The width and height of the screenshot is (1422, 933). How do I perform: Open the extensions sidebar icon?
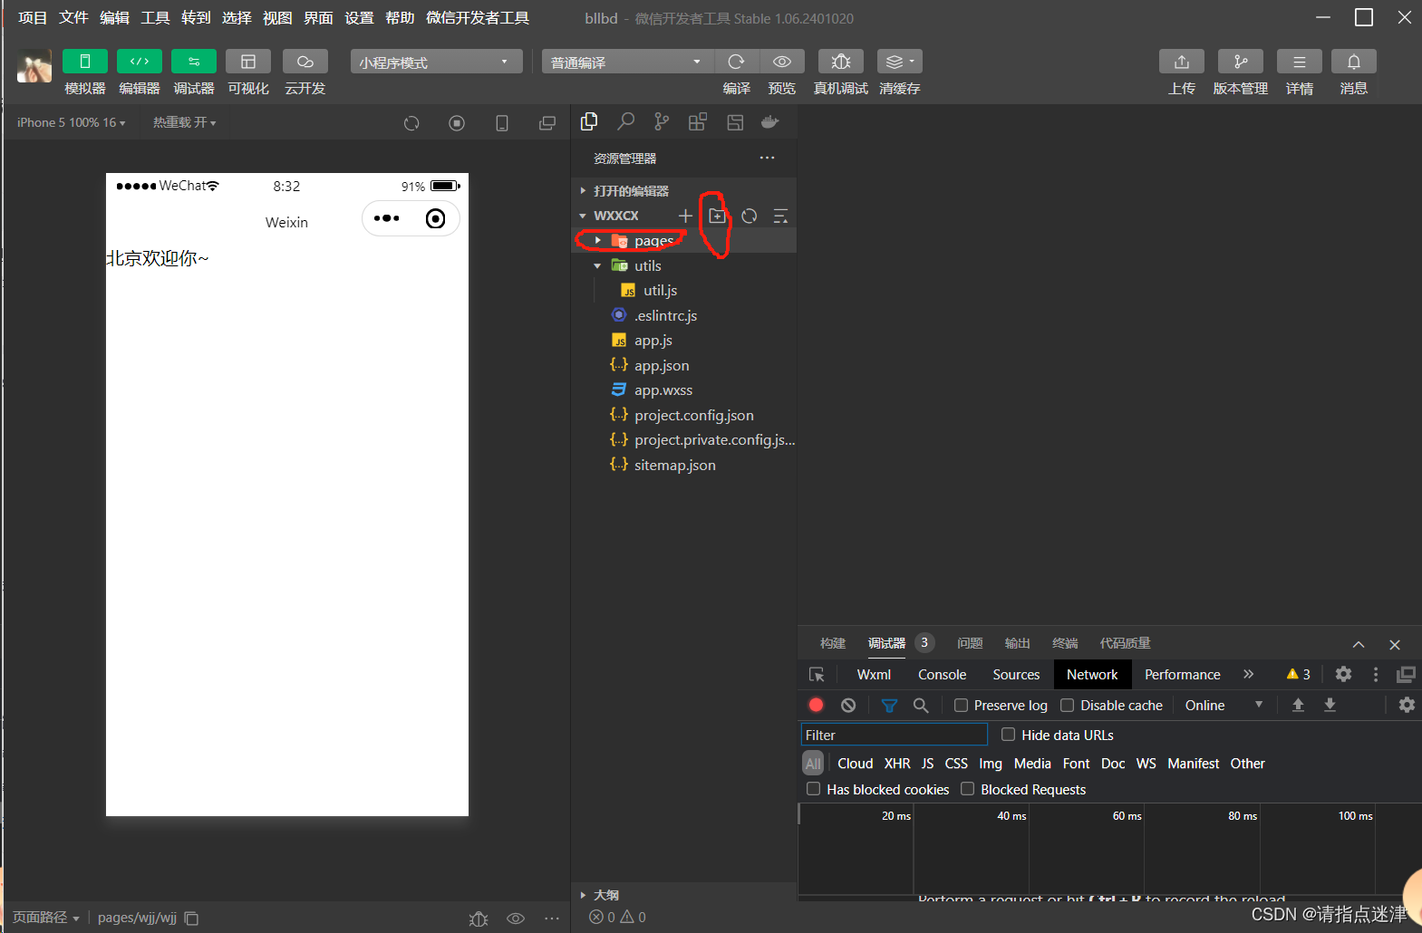[x=698, y=121]
